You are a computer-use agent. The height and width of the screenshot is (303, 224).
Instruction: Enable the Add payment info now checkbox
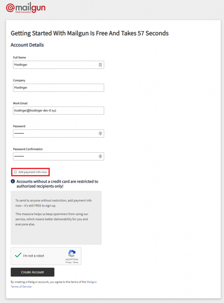click(15, 172)
